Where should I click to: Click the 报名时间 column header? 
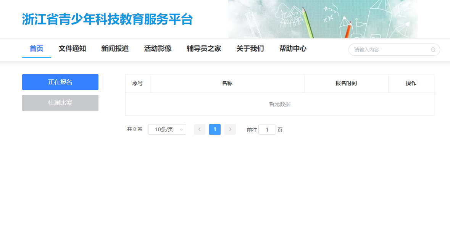click(347, 84)
